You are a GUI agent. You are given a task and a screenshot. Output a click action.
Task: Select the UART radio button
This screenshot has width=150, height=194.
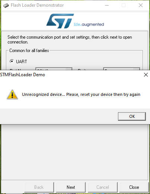12,61
